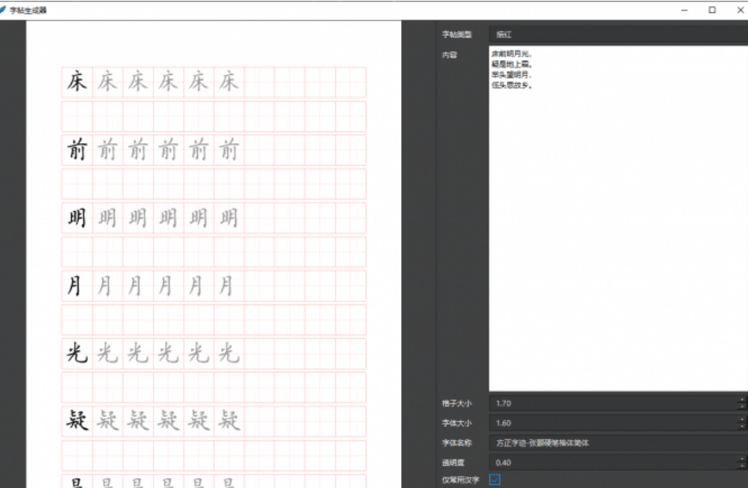The height and width of the screenshot is (488, 748).
Task: Toggle the 仅常用汉字 checkbox
Action: click(495, 479)
